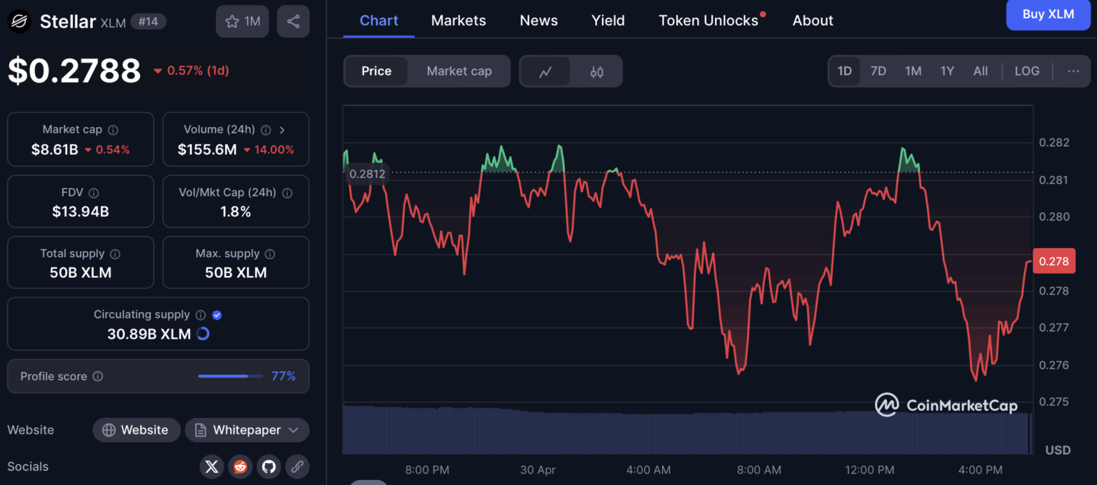Image resolution: width=1097 pixels, height=485 pixels.
Task: Select the 7D chart timeframe
Action: point(878,71)
